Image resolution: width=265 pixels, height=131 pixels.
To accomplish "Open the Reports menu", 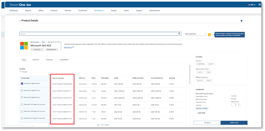I will pyautogui.click(x=28, y=10).
